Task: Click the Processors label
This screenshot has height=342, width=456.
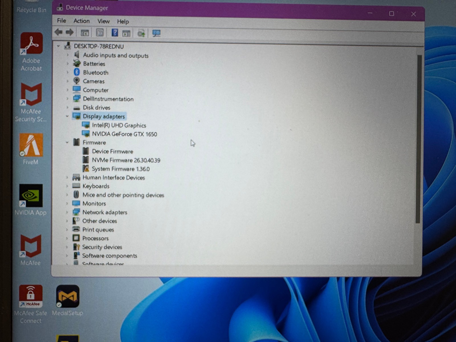Action: click(95, 238)
